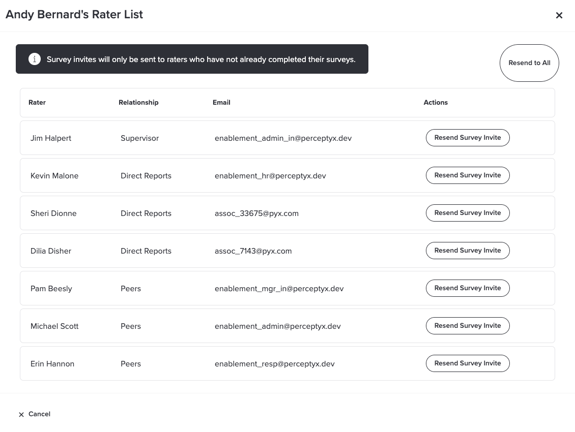575x432 pixels.
Task: Click email assoc_7143@pyx.com
Action: (253, 251)
